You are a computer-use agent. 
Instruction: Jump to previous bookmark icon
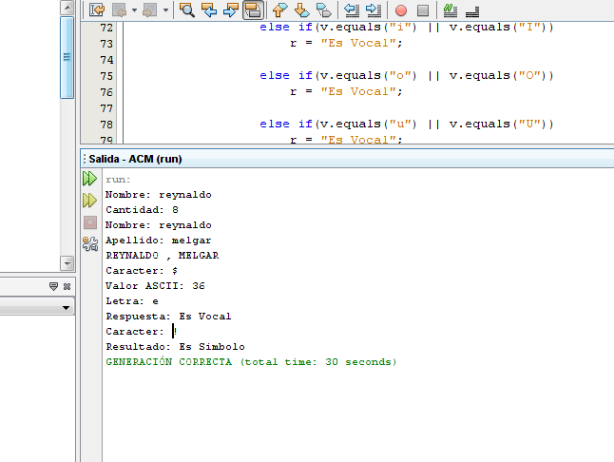(x=279, y=10)
